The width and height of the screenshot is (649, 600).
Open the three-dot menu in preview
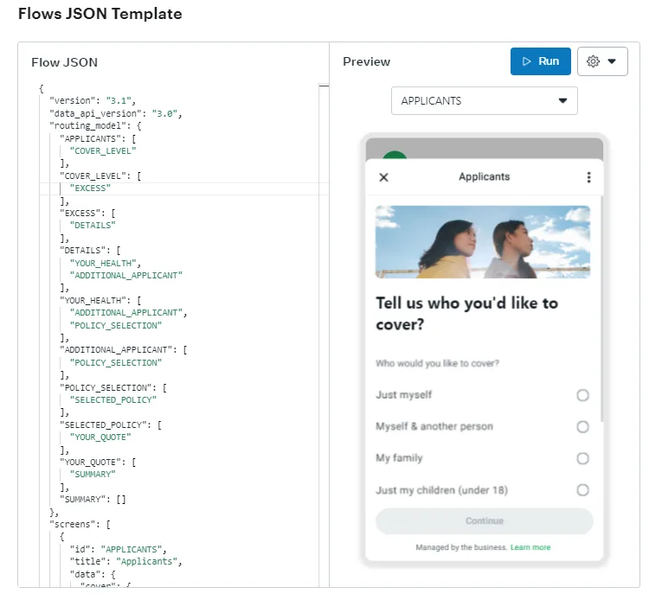click(588, 177)
